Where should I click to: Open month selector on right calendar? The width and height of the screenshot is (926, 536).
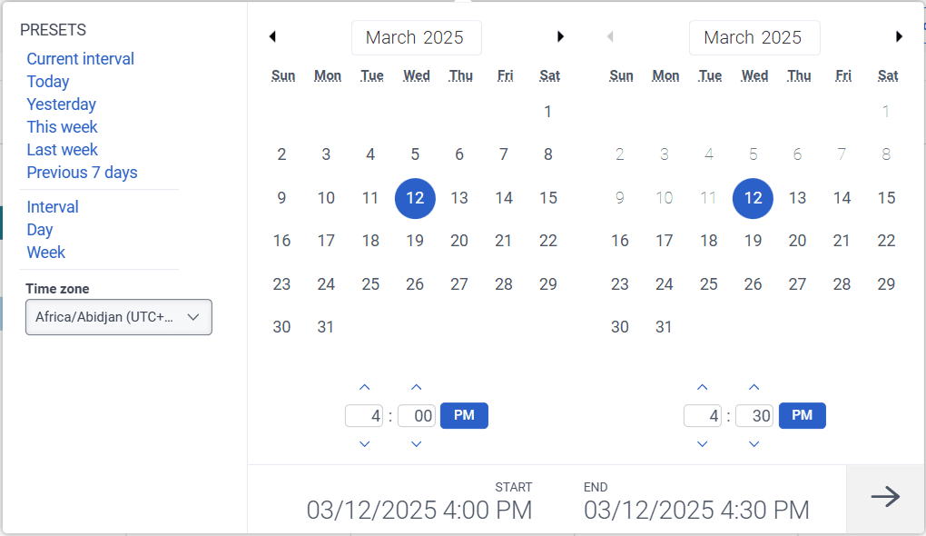pyautogui.click(x=754, y=37)
